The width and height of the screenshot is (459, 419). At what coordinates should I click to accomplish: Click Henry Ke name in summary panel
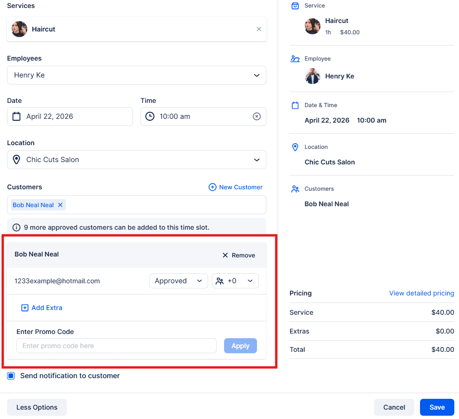[340, 77]
